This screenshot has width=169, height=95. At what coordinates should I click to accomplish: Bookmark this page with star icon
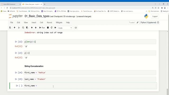tap(158, 8)
